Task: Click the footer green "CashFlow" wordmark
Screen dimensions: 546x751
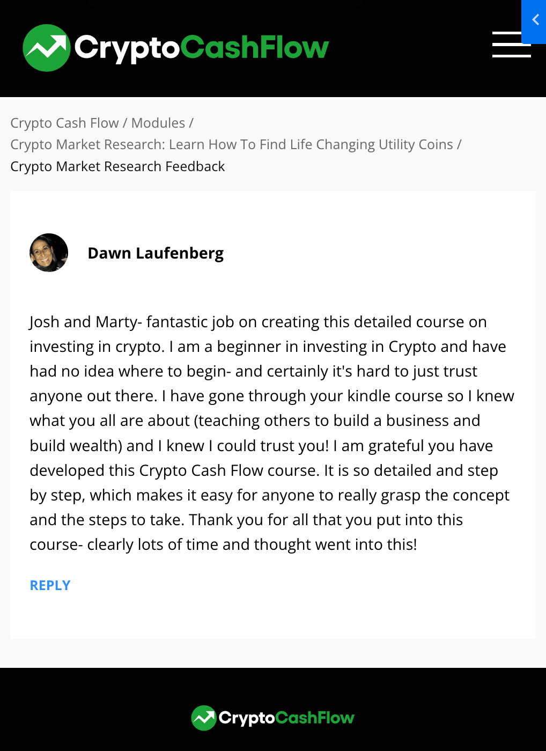Action: click(315, 718)
